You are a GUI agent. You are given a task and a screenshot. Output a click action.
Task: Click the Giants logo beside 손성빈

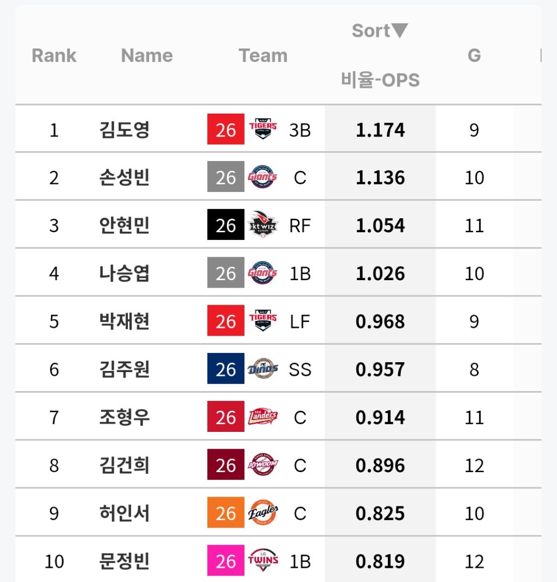263,177
